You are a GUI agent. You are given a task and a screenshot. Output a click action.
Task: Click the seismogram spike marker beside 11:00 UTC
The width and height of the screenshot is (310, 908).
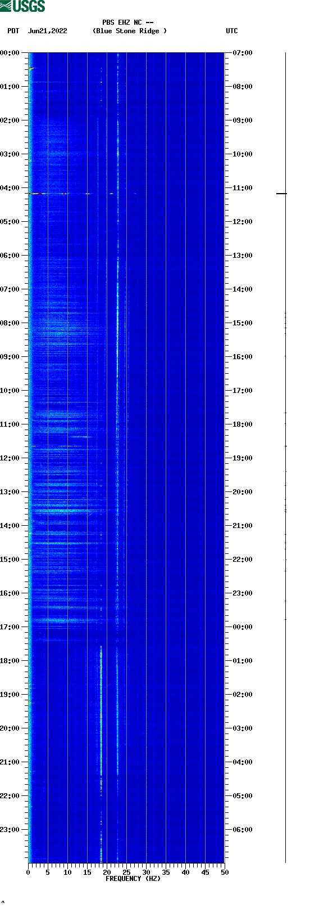281,194
